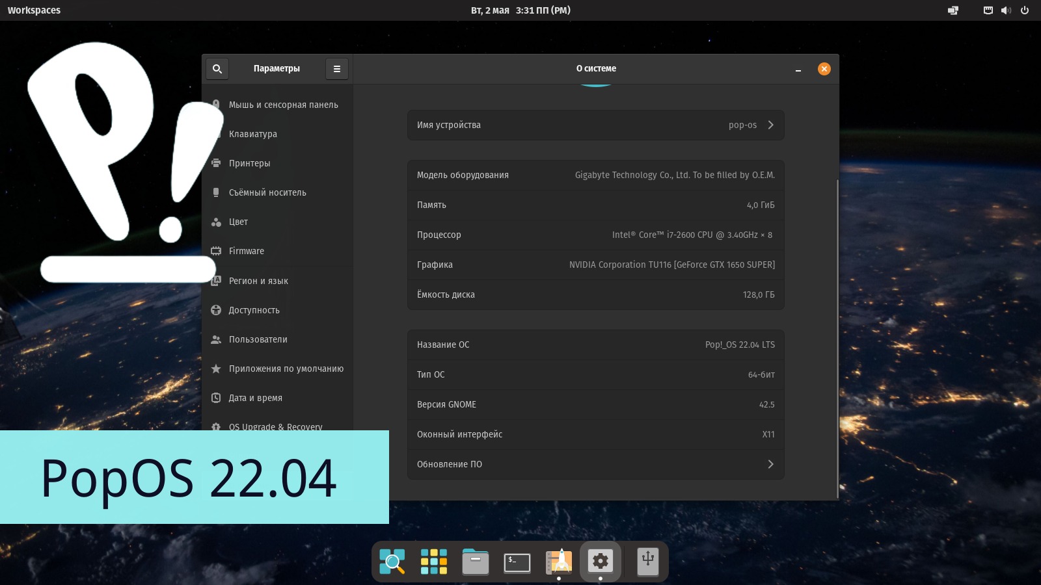Open Firmware settings from the sidebar
Screen dimensions: 1041x585
246,251
